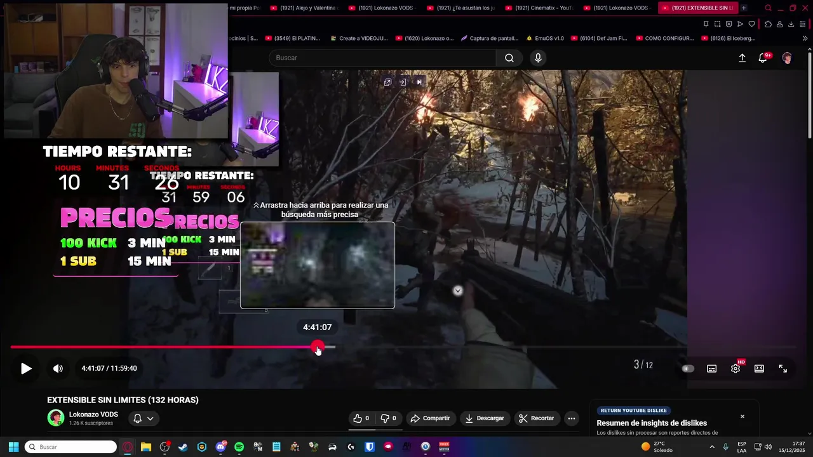This screenshot has height=457, width=813.
Task: Click the skip-next overlay icon
Action: 419,82
